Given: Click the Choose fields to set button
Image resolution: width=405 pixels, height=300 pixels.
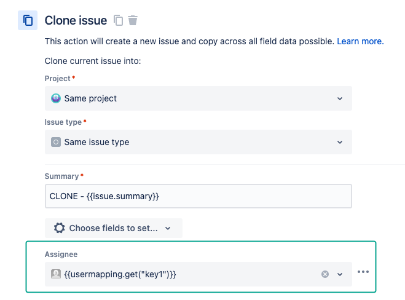Looking at the screenshot, I should 113,228.
